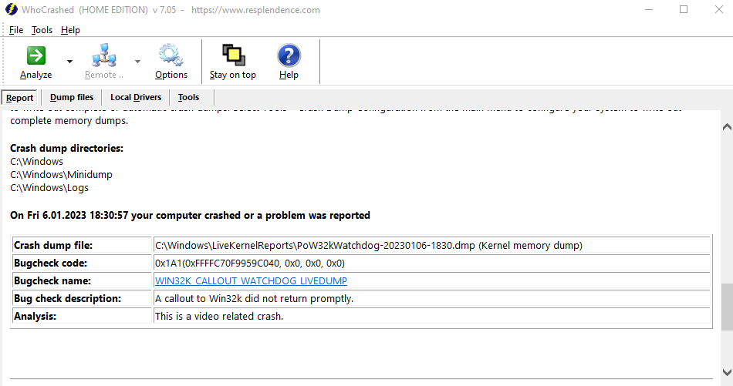Screen dimensions: 733x386
Task: Expand the Remote dropdown arrow
Action: click(x=138, y=62)
